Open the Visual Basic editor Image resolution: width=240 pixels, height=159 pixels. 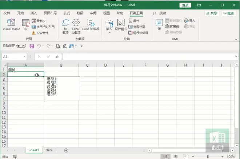pos(11,24)
